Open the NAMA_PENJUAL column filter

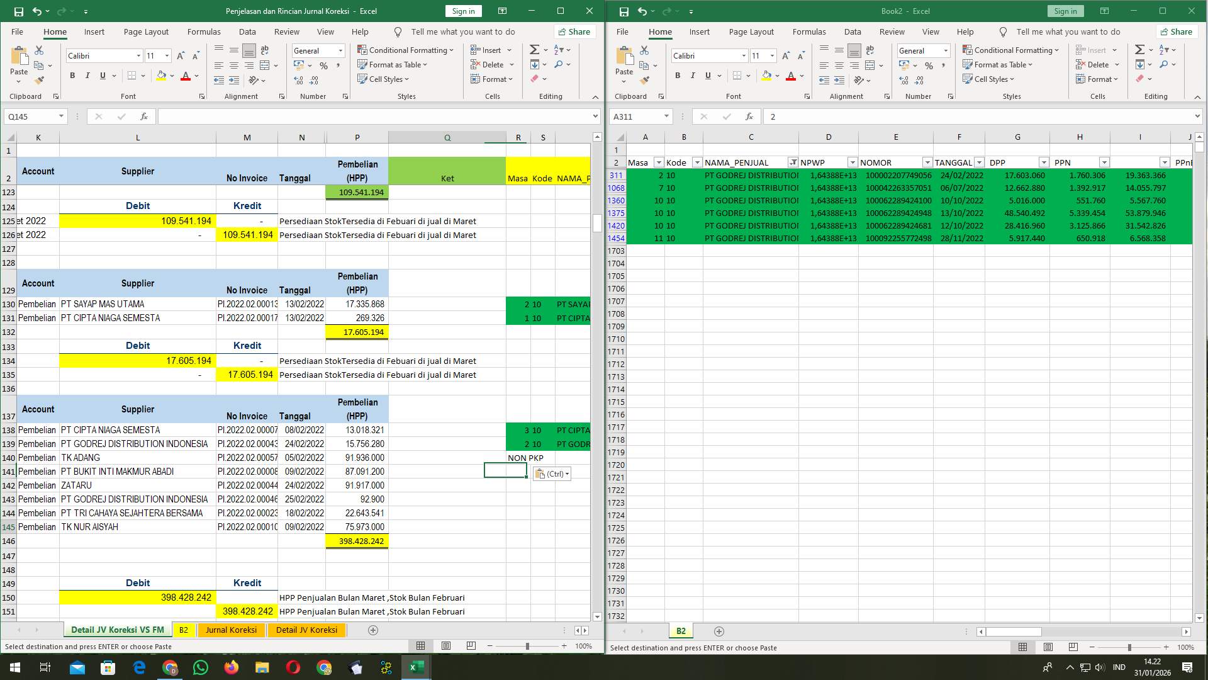point(791,162)
